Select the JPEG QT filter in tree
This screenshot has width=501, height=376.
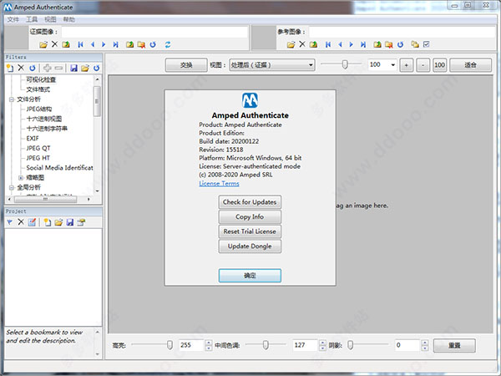pos(38,149)
